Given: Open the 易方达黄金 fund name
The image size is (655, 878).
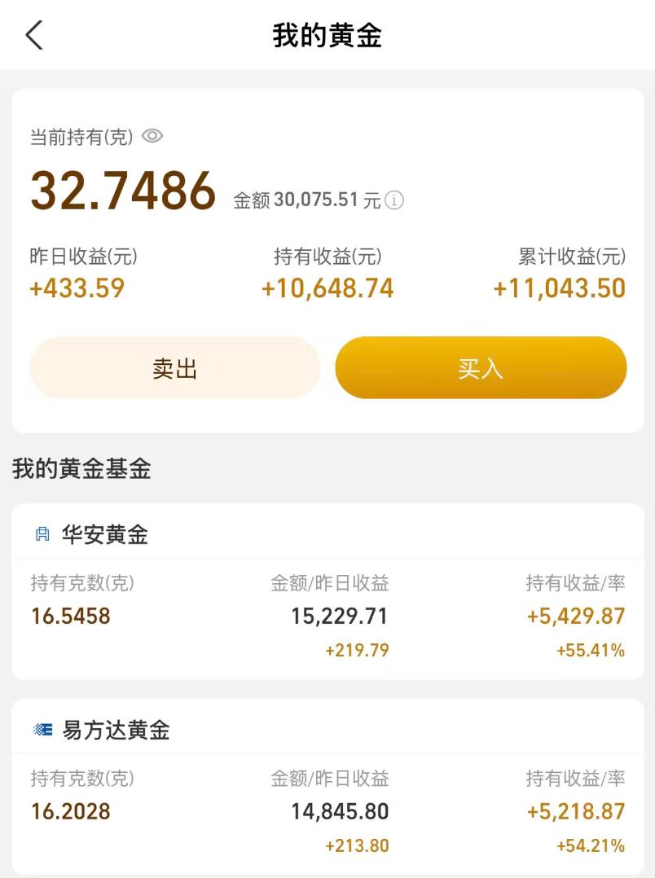Looking at the screenshot, I should (x=116, y=730).
